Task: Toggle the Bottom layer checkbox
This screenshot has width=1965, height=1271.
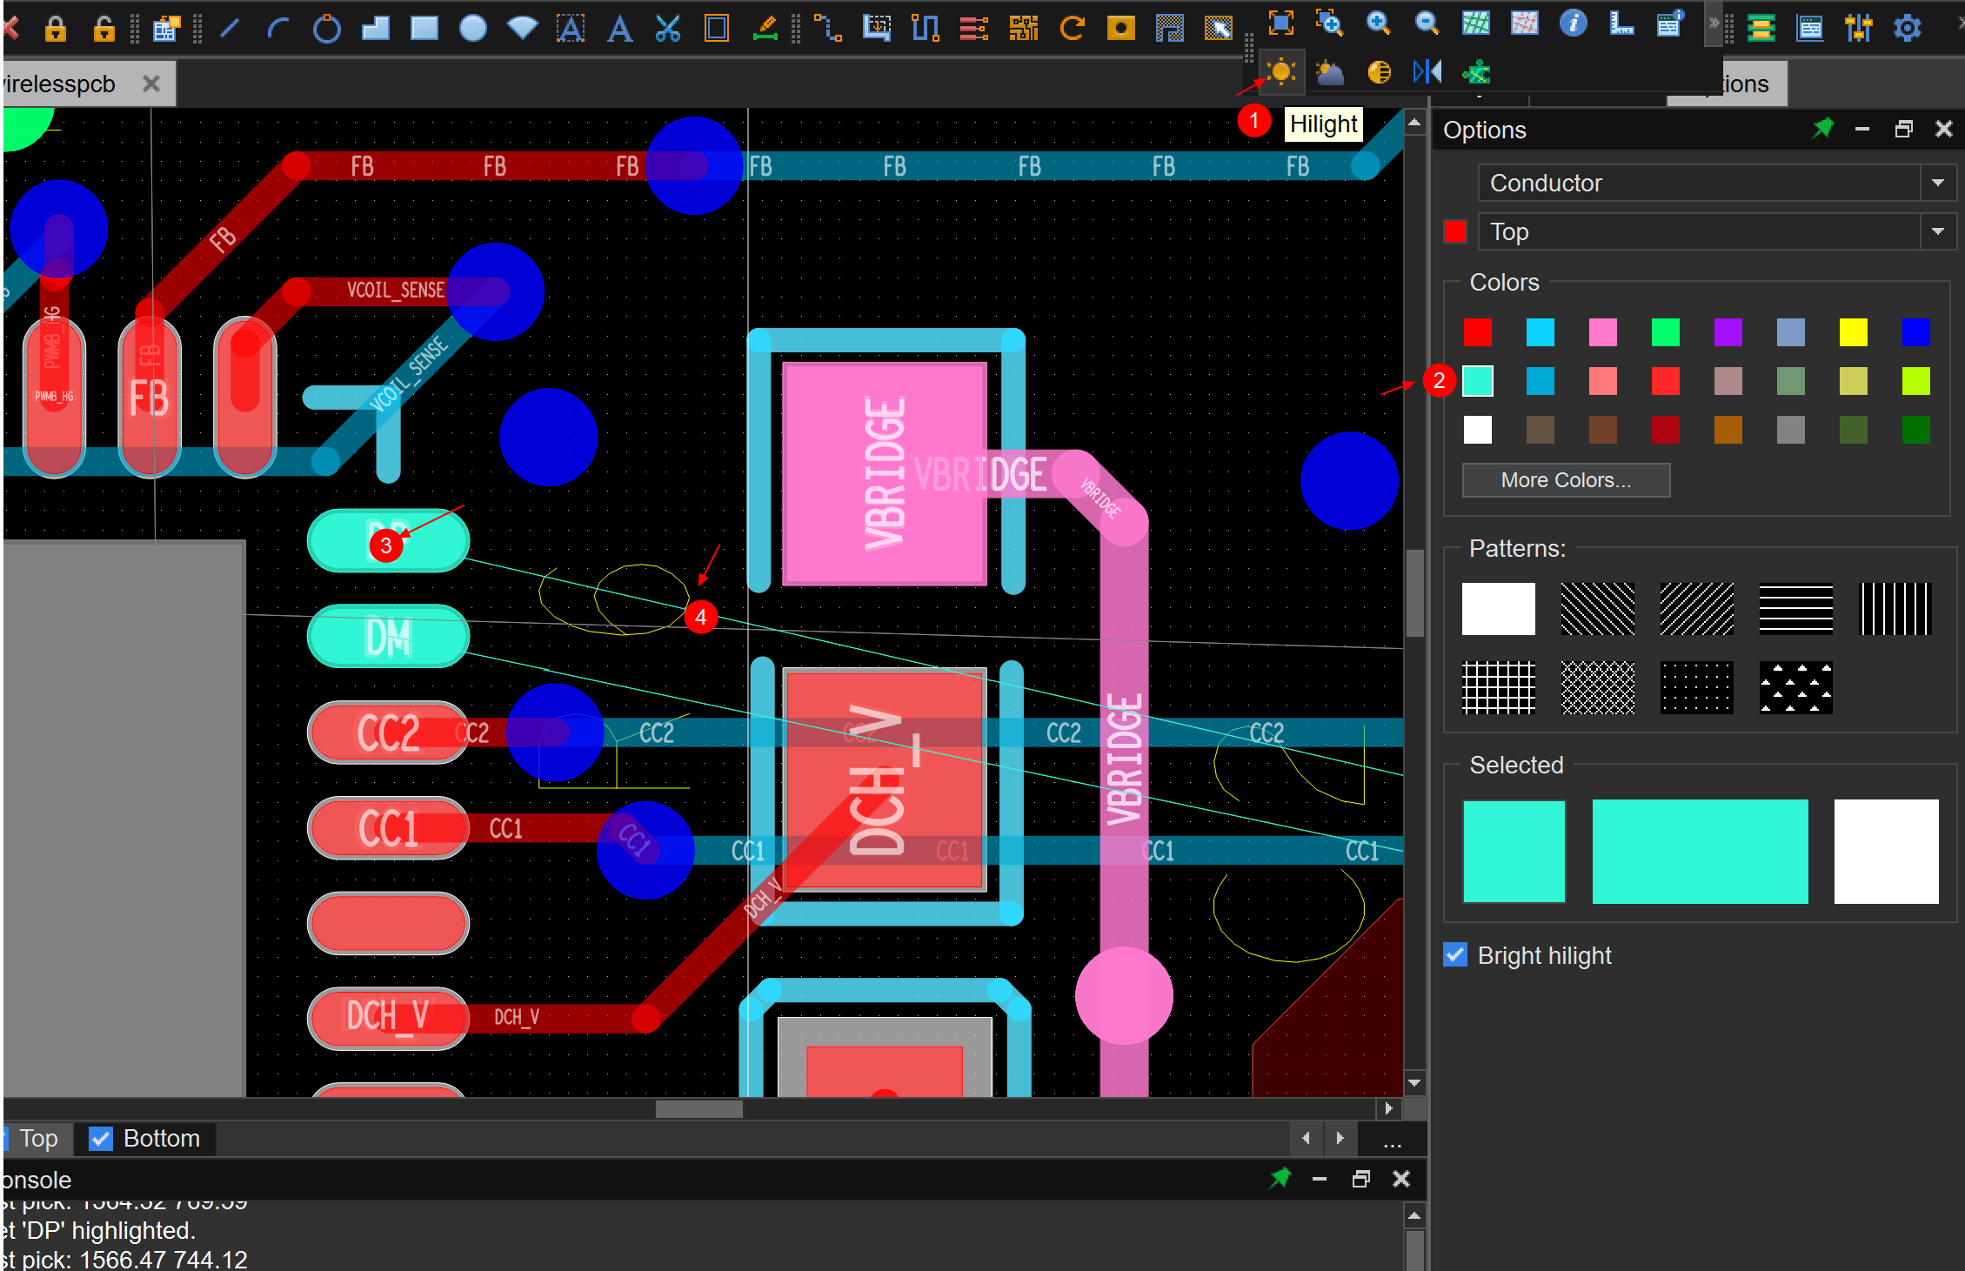Action: click(x=101, y=1139)
